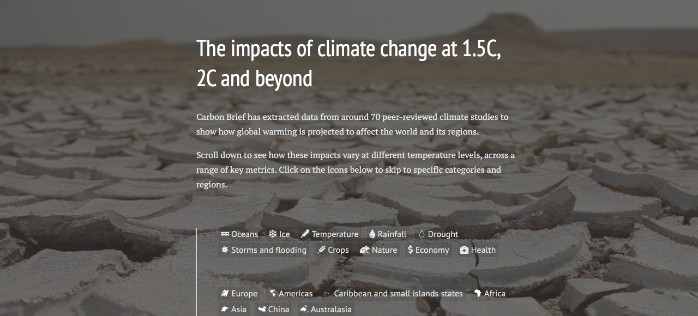Screen dimensions: 698x316
Task: Go to the Asia region link
Action: click(x=233, y=309)
